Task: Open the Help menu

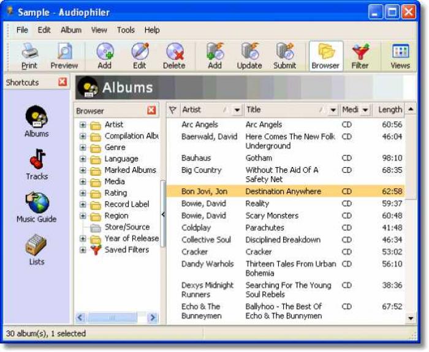Action: point(152,30)
